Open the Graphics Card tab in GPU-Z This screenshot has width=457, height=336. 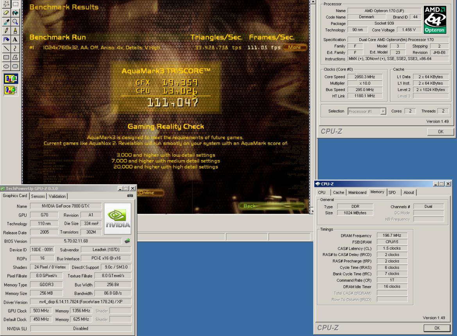coord(15,196)
